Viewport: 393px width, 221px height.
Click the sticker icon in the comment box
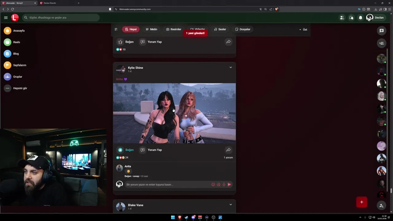pos(219,184)
